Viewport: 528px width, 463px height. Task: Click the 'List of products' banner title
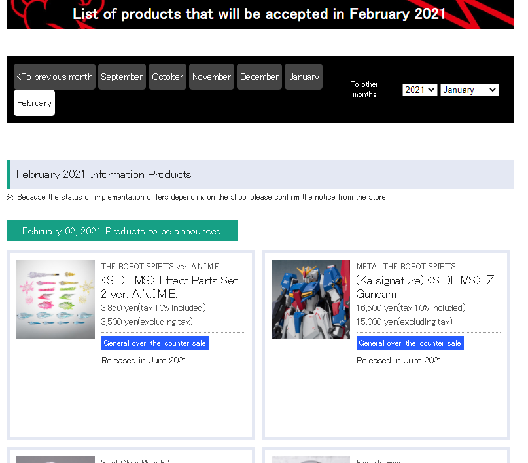tap(259, 14)
